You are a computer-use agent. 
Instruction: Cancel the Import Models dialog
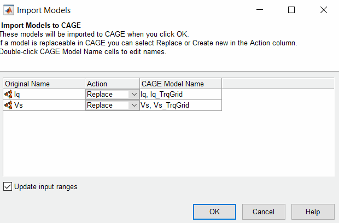(264, 212)
